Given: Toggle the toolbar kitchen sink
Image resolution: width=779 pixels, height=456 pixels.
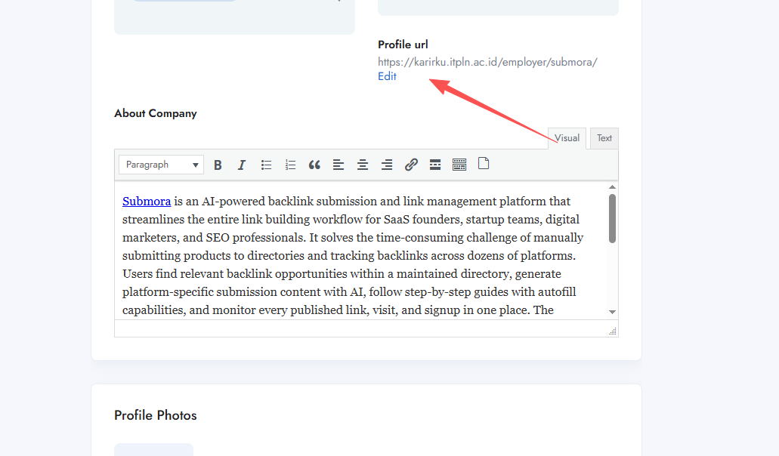Looking at the screenshot, I should pos(459,165).
